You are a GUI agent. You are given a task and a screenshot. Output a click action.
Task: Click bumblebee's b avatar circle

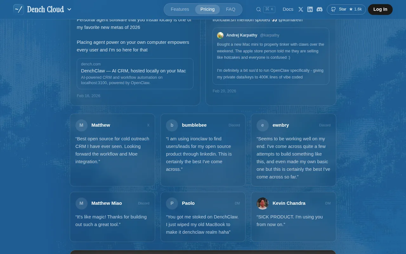tap(172, 125)
